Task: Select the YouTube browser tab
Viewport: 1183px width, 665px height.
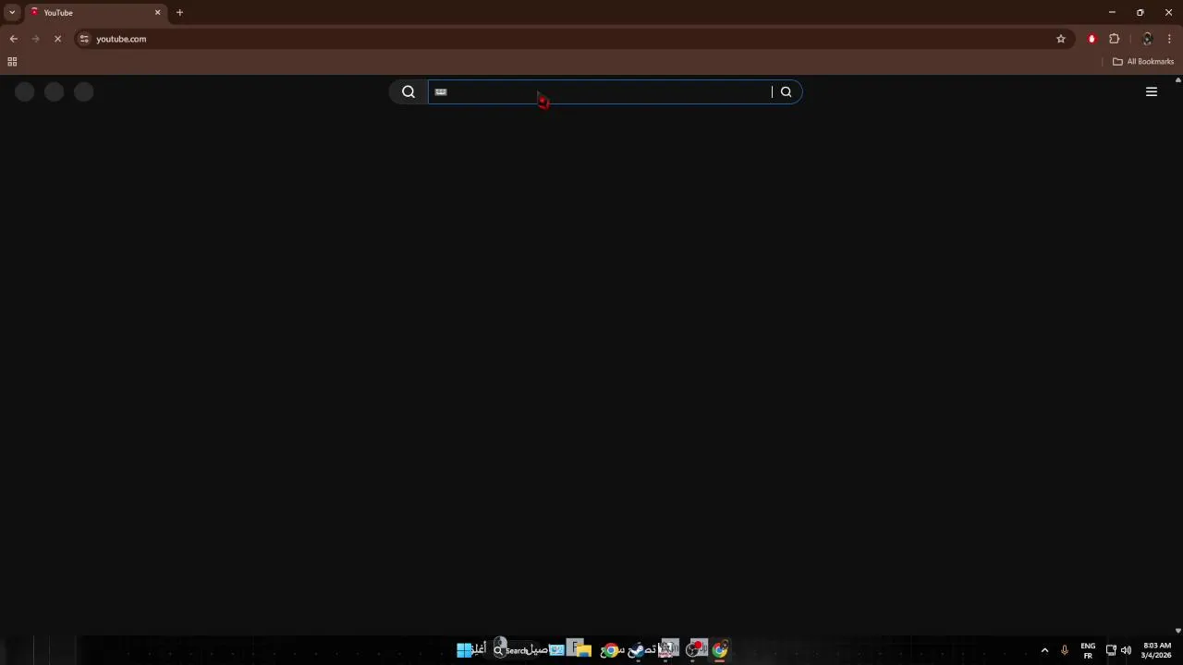Action: 95,13
